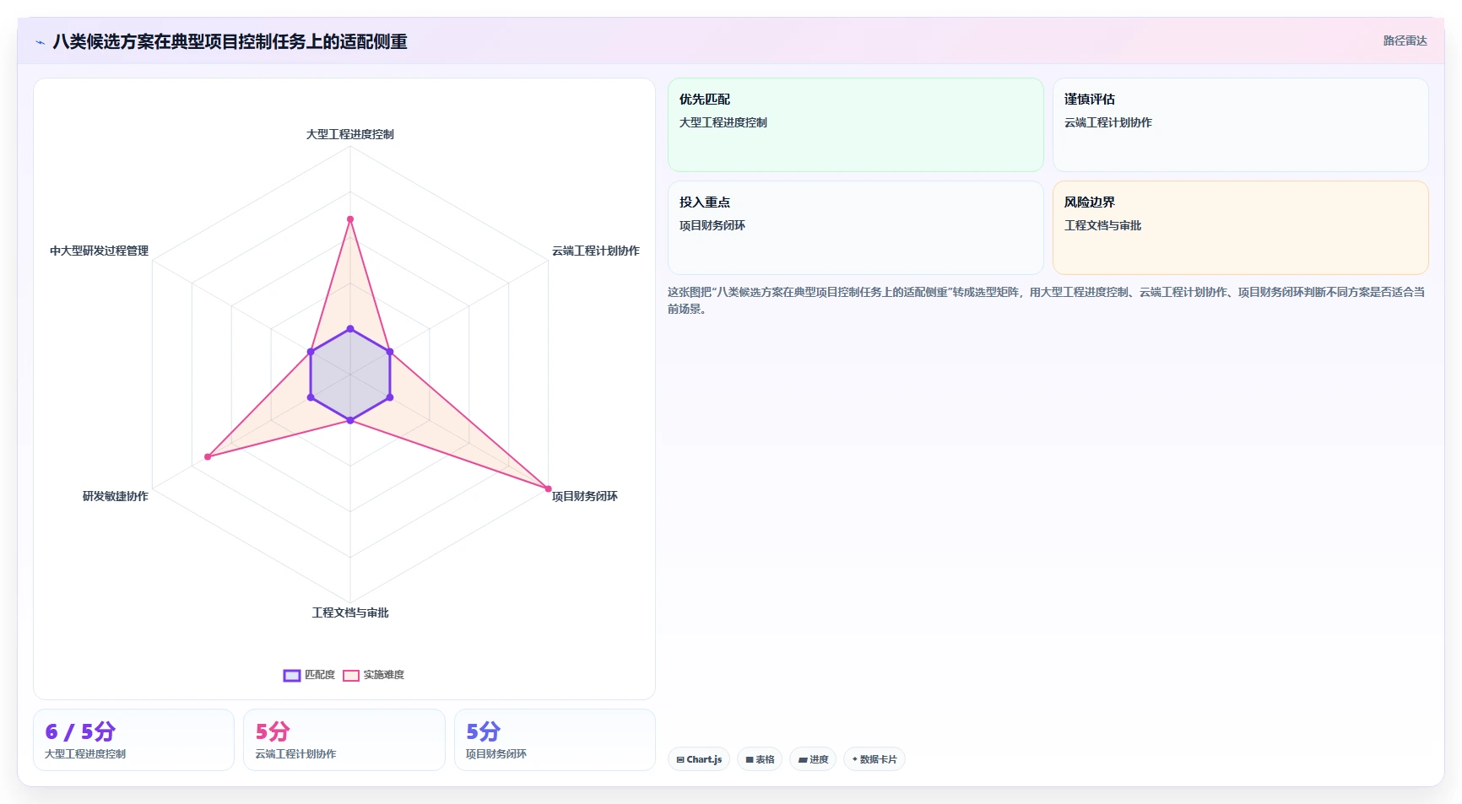Click the description paragraph starting 这张图把

[x=1047, y=300]
